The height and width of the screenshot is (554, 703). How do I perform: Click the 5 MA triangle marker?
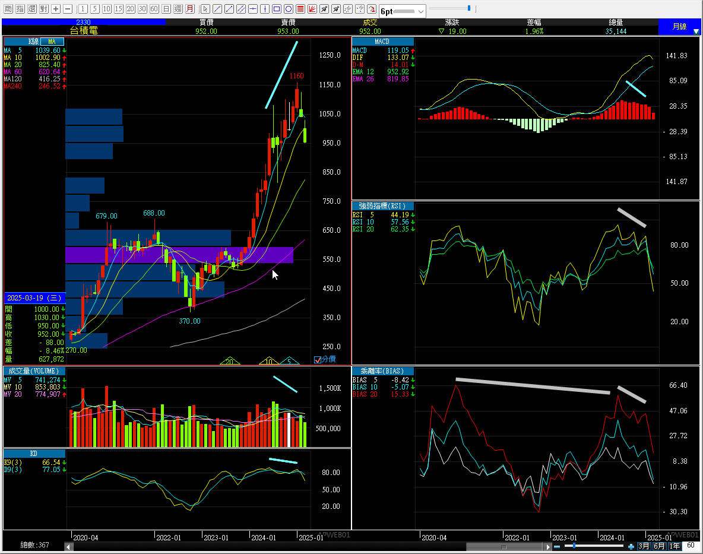[290, 361]
